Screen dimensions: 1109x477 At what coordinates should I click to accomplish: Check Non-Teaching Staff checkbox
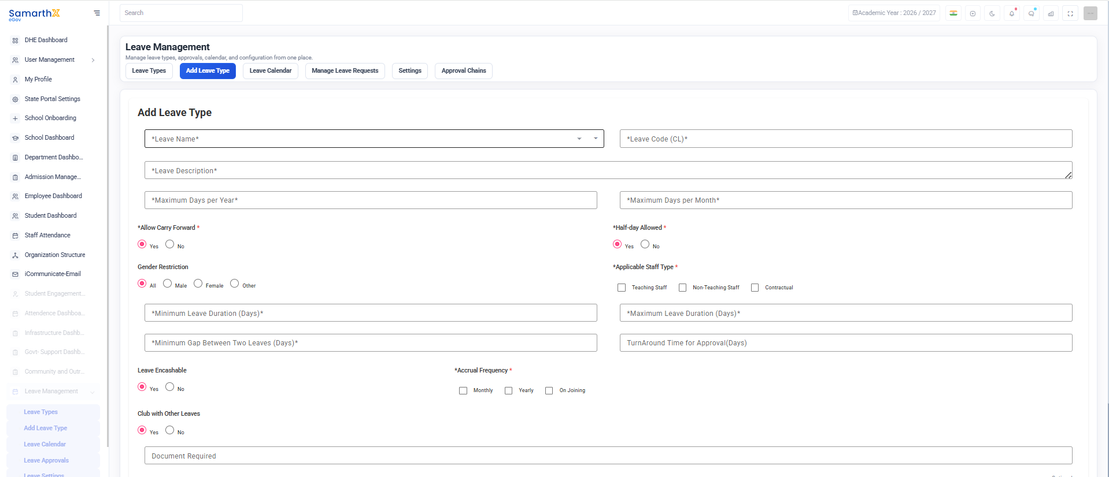coord(682,288)
